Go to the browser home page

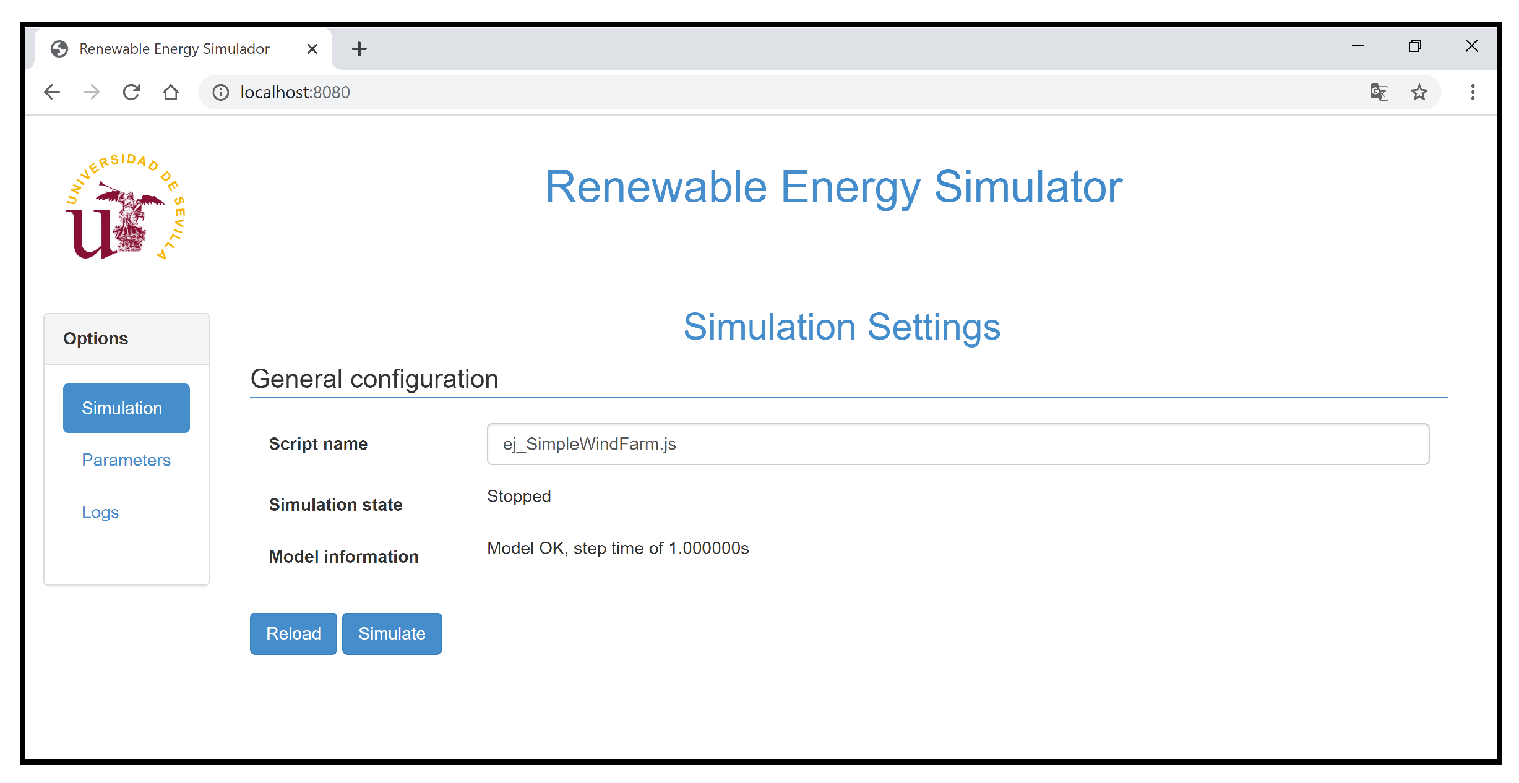click(x=171, y=92)
